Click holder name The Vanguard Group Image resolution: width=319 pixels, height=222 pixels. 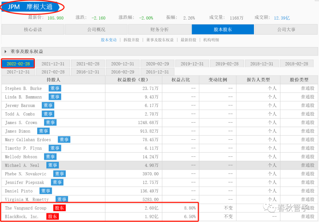point(26,208)
